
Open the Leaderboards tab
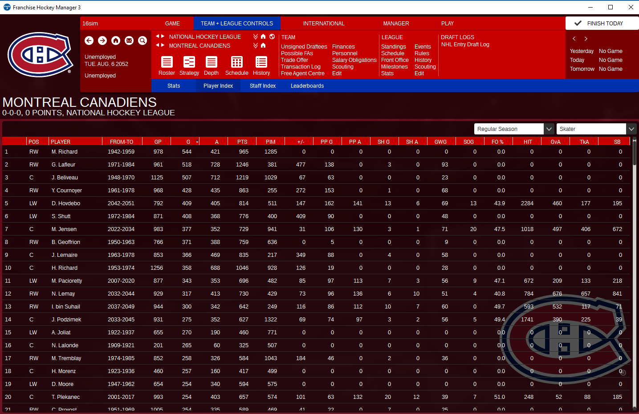(307, 86)
